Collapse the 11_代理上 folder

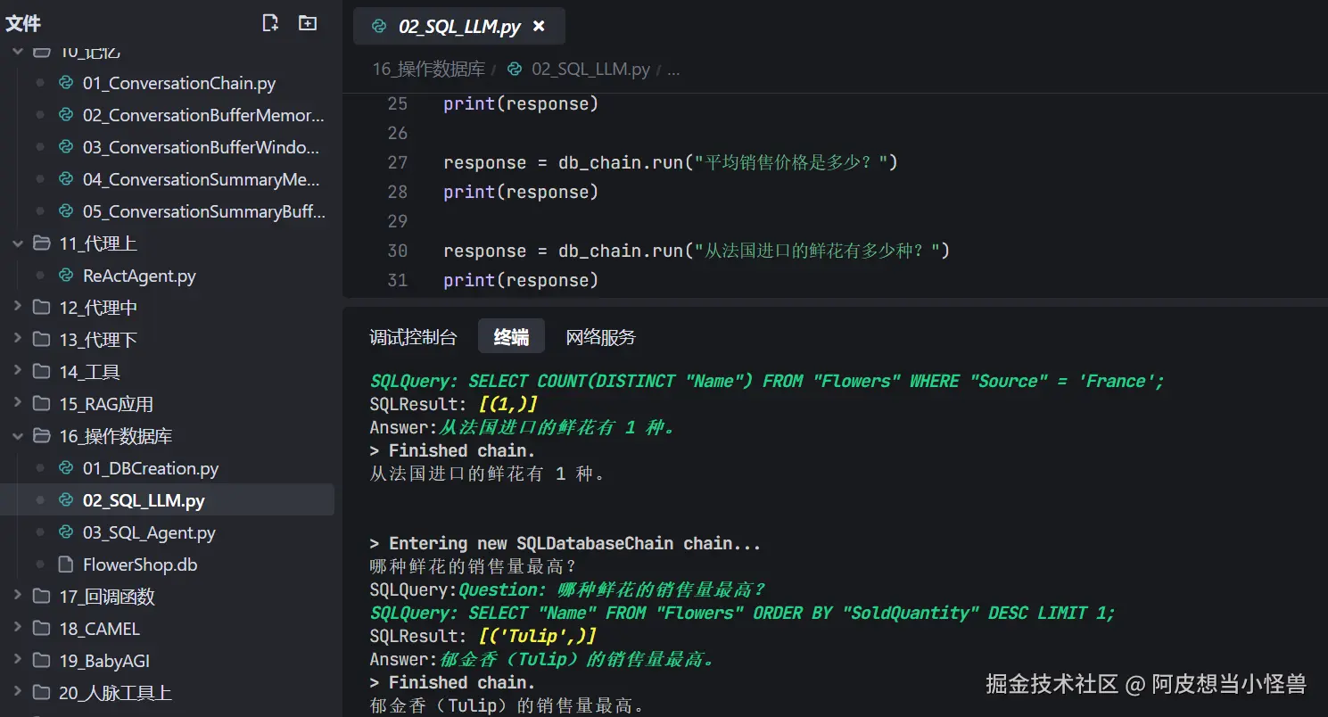click(17, 243)
